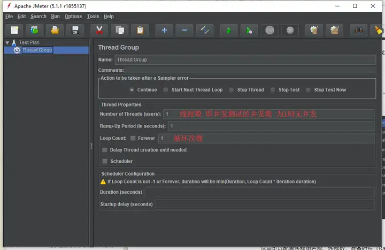The image size is (385, 250).
Task: Click the panel splitter handle
Action: (91, 146)
